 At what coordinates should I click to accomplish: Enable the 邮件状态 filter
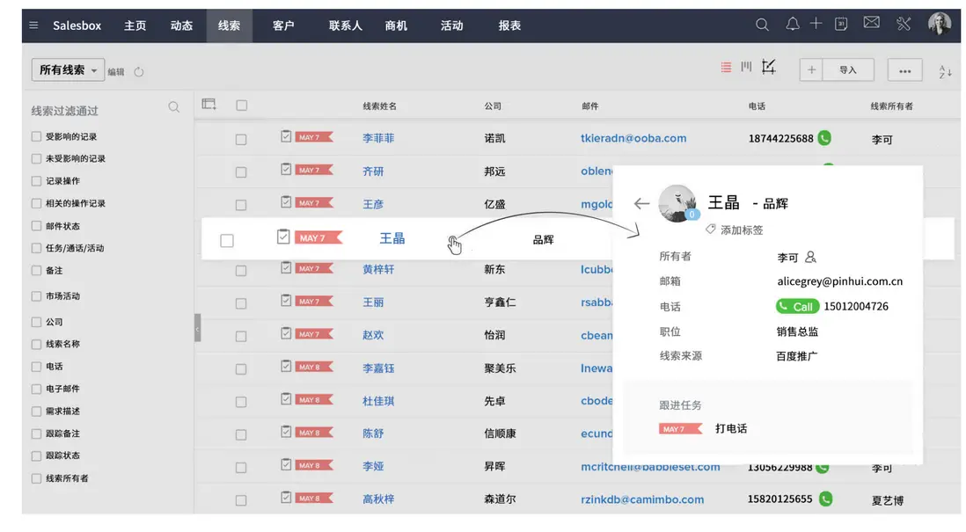pyautogui.click(x=36, y=226)
